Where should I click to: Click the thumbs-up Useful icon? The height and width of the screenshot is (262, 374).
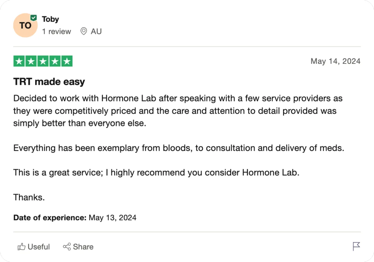pyautogui.click(x=22, y=247)
